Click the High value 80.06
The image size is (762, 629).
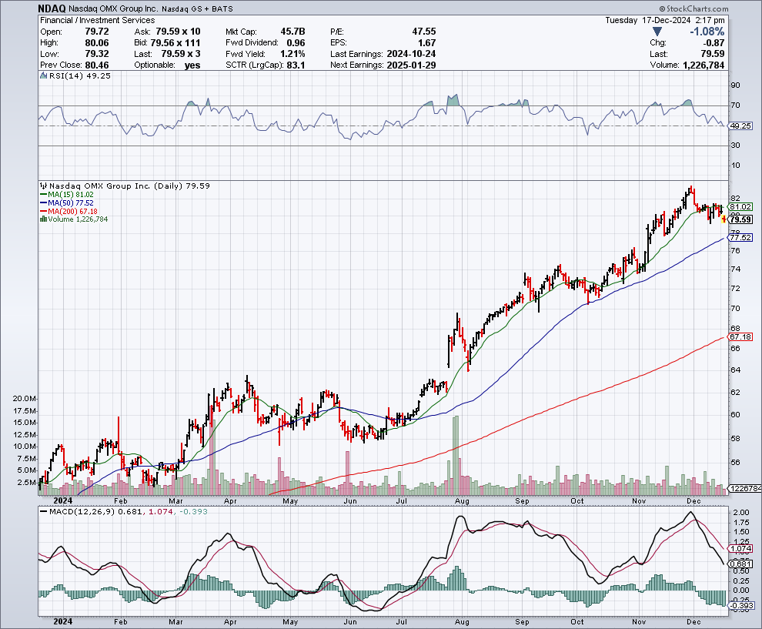[x=97, y=43]
